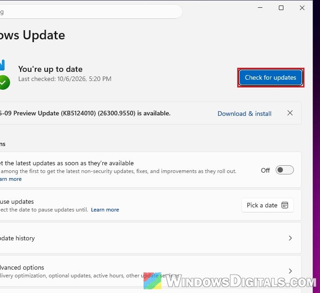Screen dimensions: 320x293
Task: Toggle the get latest updates switch
Action: point(284,170)
